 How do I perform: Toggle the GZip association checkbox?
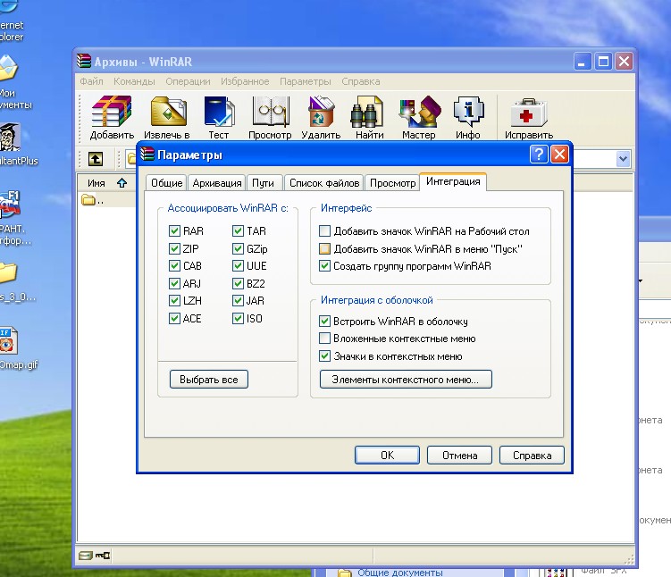(238, 248)
